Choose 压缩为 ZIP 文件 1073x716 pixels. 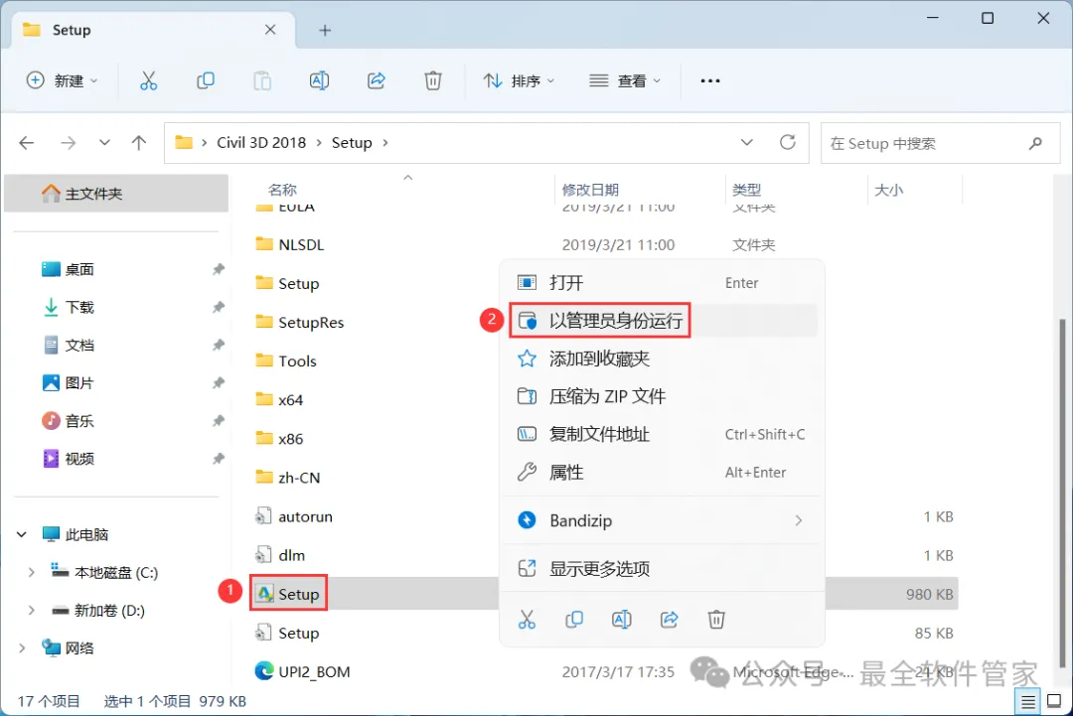pyautogui.click(x=662, y=396)
